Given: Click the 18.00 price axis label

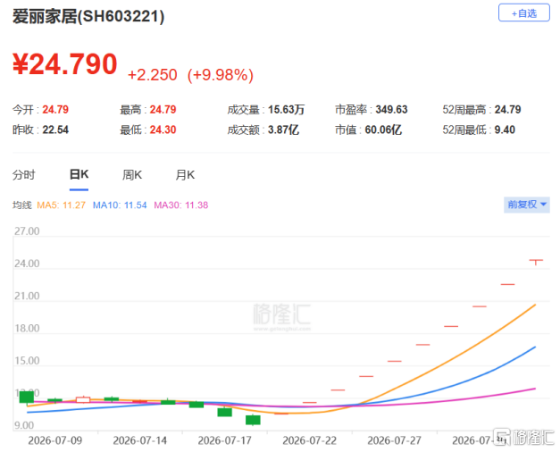Looking at the screenshot, I should tap(27, 329).
